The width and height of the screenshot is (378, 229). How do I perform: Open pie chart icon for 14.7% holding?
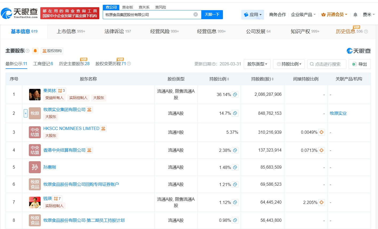(235, 113)
